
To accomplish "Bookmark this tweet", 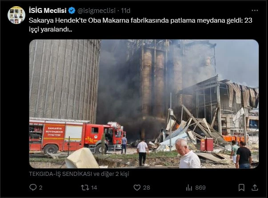I will pos(241,188).
